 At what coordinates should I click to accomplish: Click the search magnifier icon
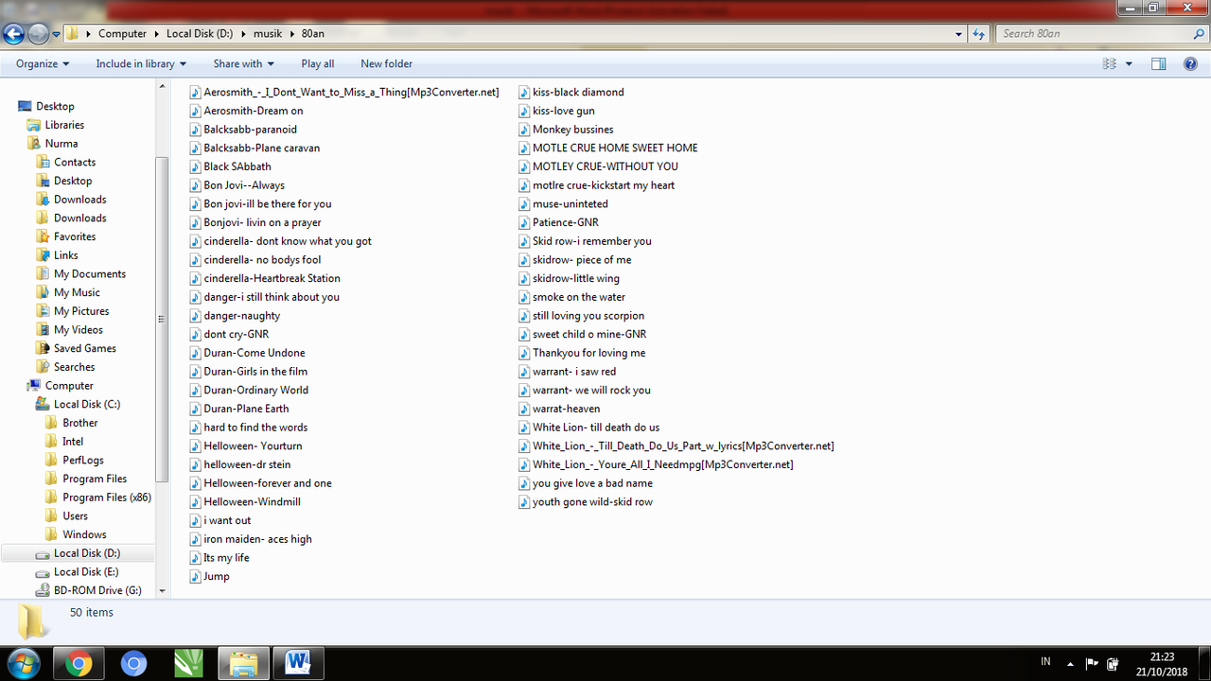[1198, 33]
